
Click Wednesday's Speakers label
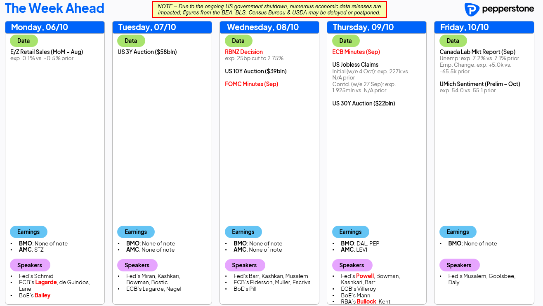click(x=245, y=265)
